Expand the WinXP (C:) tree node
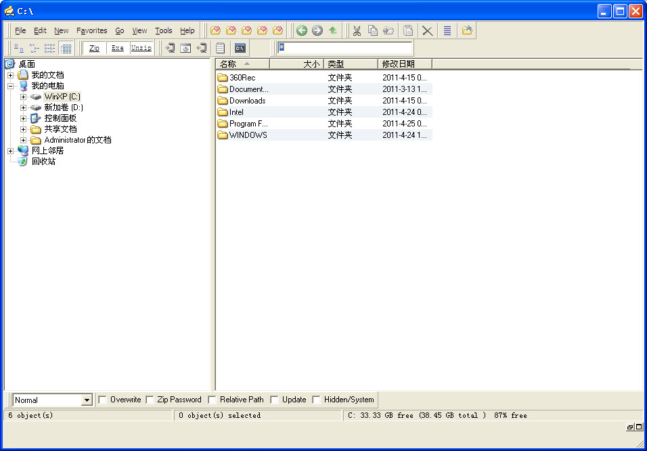 point(23,97)
